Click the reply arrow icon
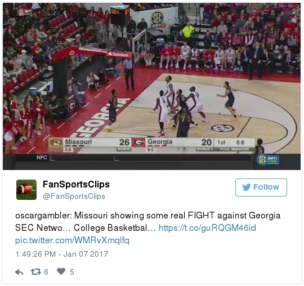Viewport: 304px width, 286px height. pyautogui.click(x=19, y=272)
